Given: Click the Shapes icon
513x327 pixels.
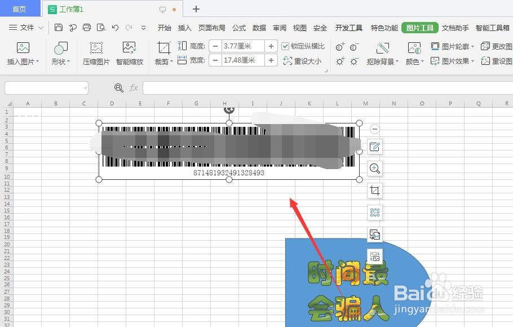Looking at the screenshot, I should [61, 48].
